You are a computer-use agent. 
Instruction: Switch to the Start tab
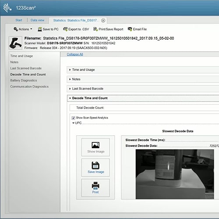[19, 20]
